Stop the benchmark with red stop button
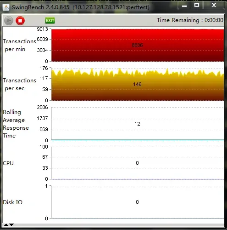The height and width of the screenshot is (230, 227). tap(20, 20)
